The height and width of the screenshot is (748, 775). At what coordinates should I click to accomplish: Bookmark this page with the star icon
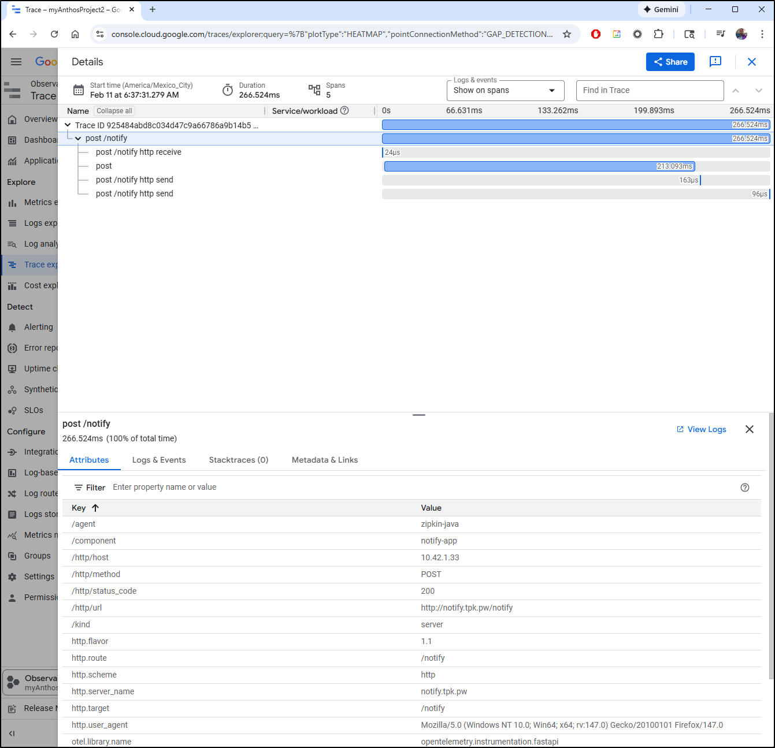click(x=567, y=34)
